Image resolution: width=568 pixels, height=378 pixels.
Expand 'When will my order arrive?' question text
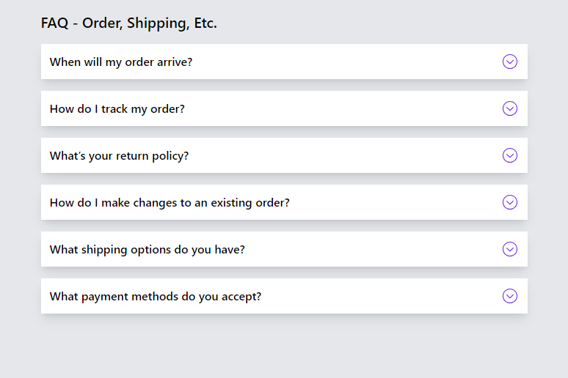(x=121, y=62)
